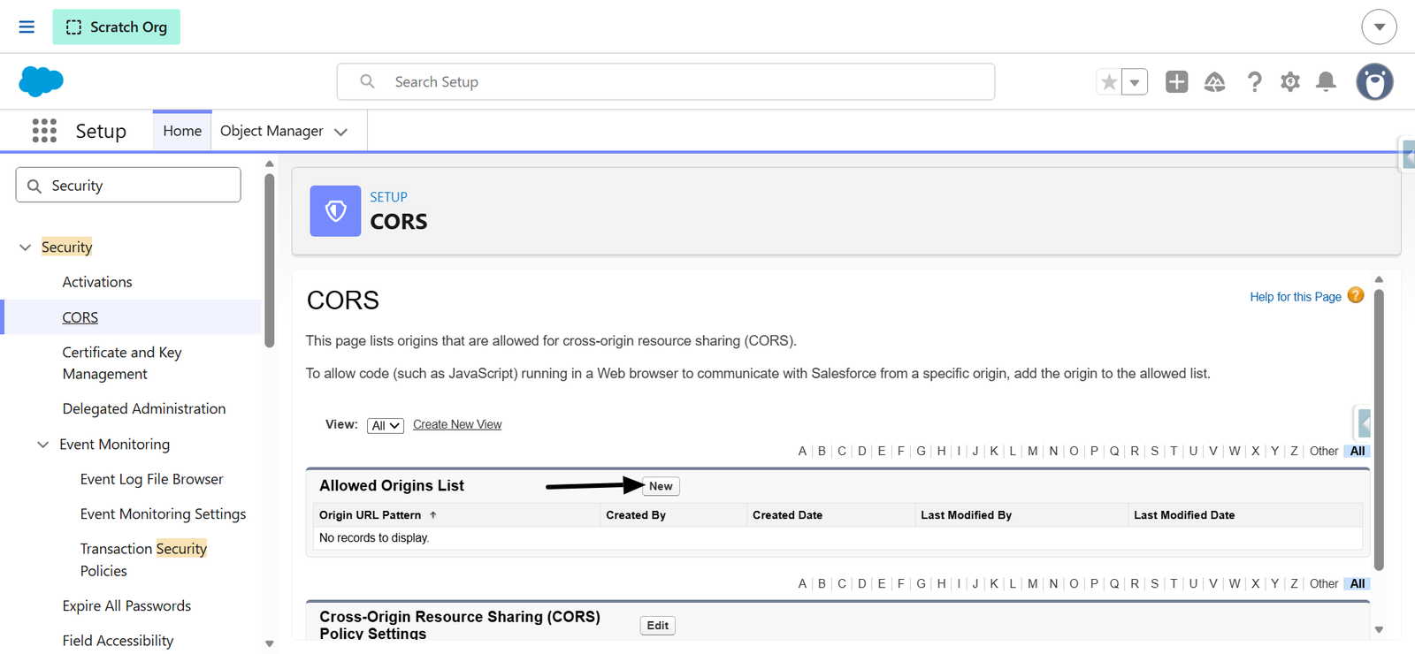Click the global actions plus icon
This screenshot has height=654, width=1415.
click(x=1176, y=82)
